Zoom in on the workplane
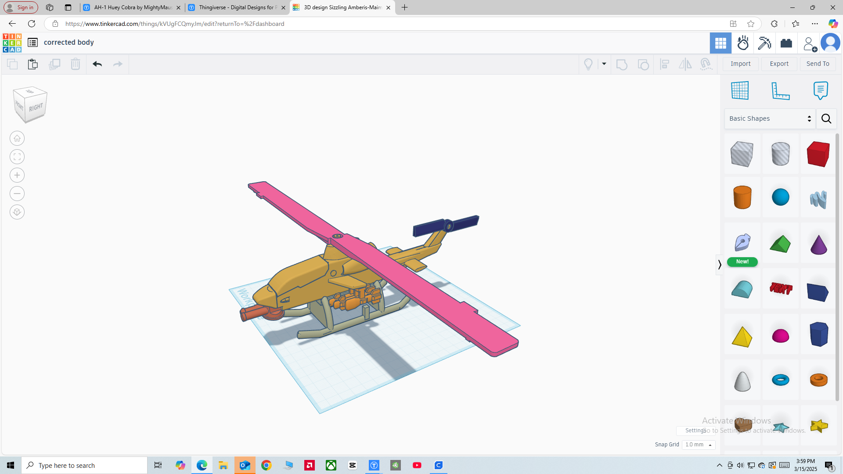Image resolution: width=843 pixels, height=474 pixels. coord(17,176)
